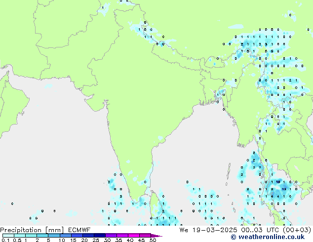Click the above-50 mm legend arrow tip
Viewport: 313px width, 242px height.
(156, 236)
